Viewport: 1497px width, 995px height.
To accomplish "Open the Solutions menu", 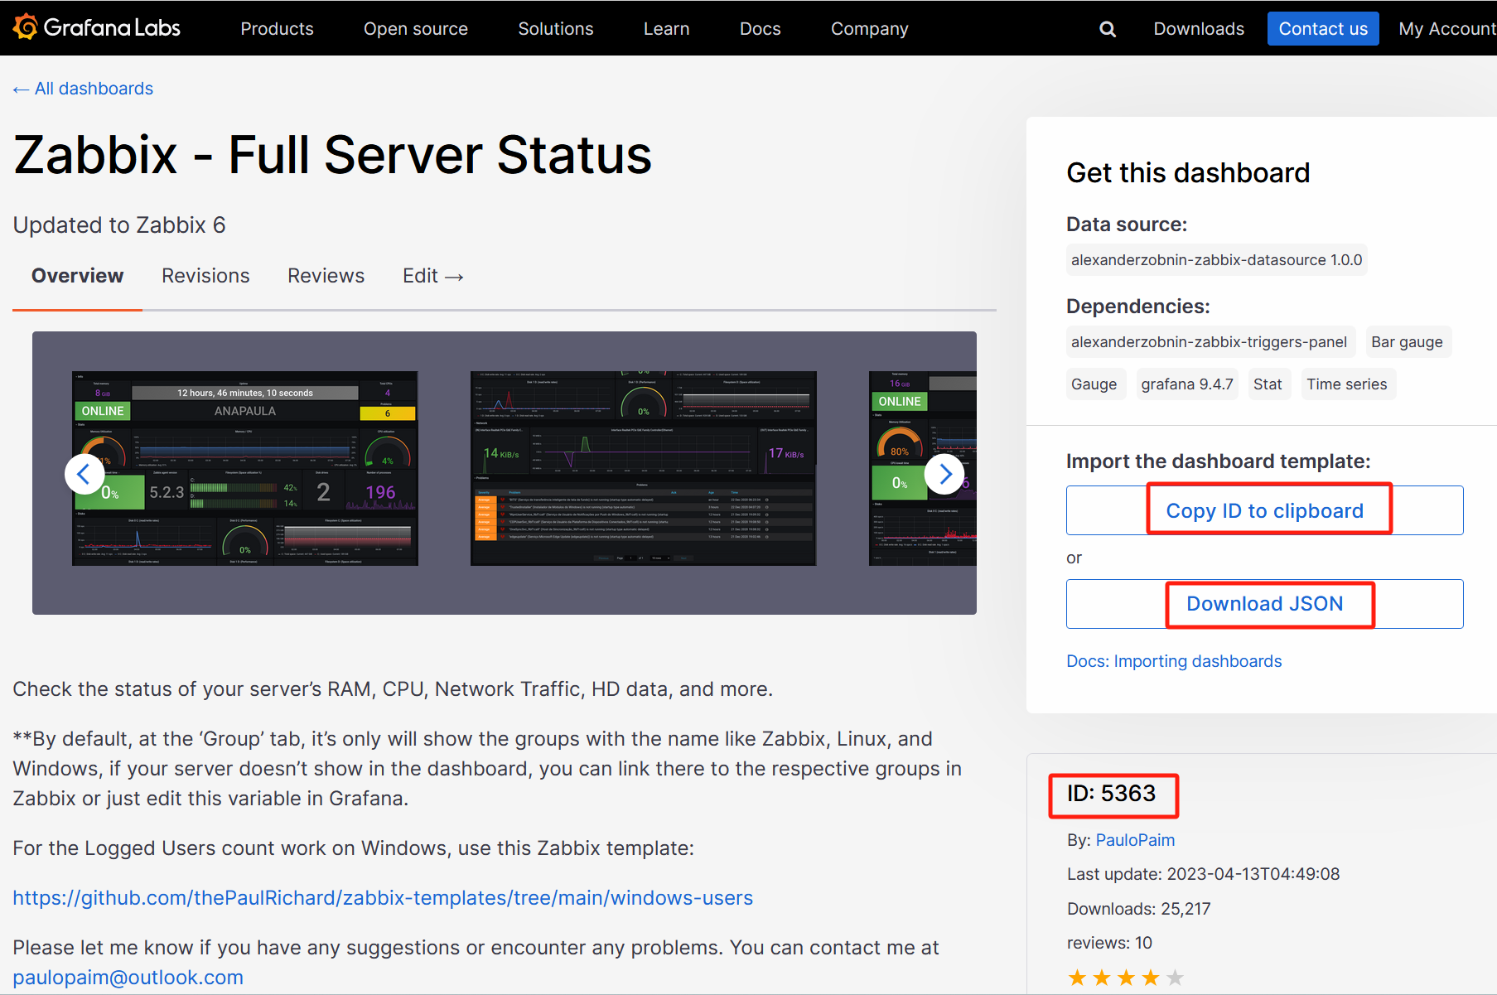I will 556,29.
